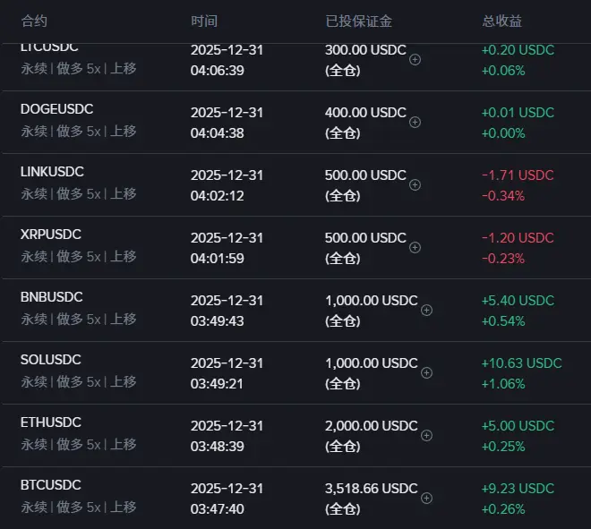Open DOGEUSDC contract link

coord(57,109)
